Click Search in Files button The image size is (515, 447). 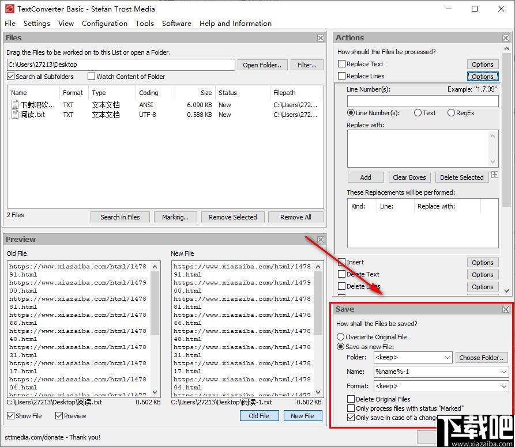(x=120, y=217)
